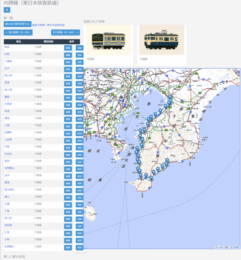Delete the 蘇我 station row

(x=80, y=48)
